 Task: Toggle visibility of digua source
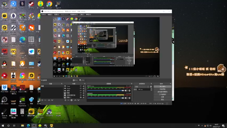(81, 88)
